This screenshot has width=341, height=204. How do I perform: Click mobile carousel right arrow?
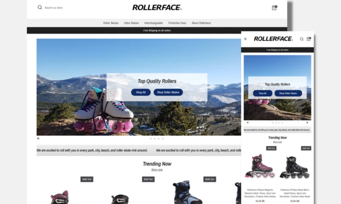pos(307,122)
